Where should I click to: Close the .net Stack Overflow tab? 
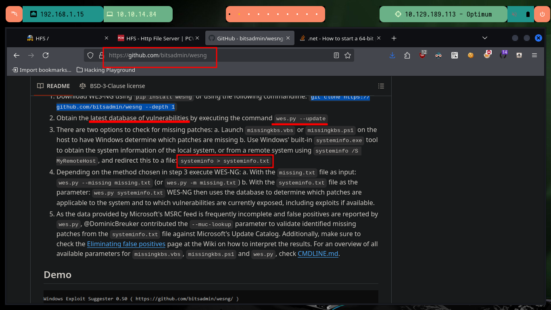379,38
